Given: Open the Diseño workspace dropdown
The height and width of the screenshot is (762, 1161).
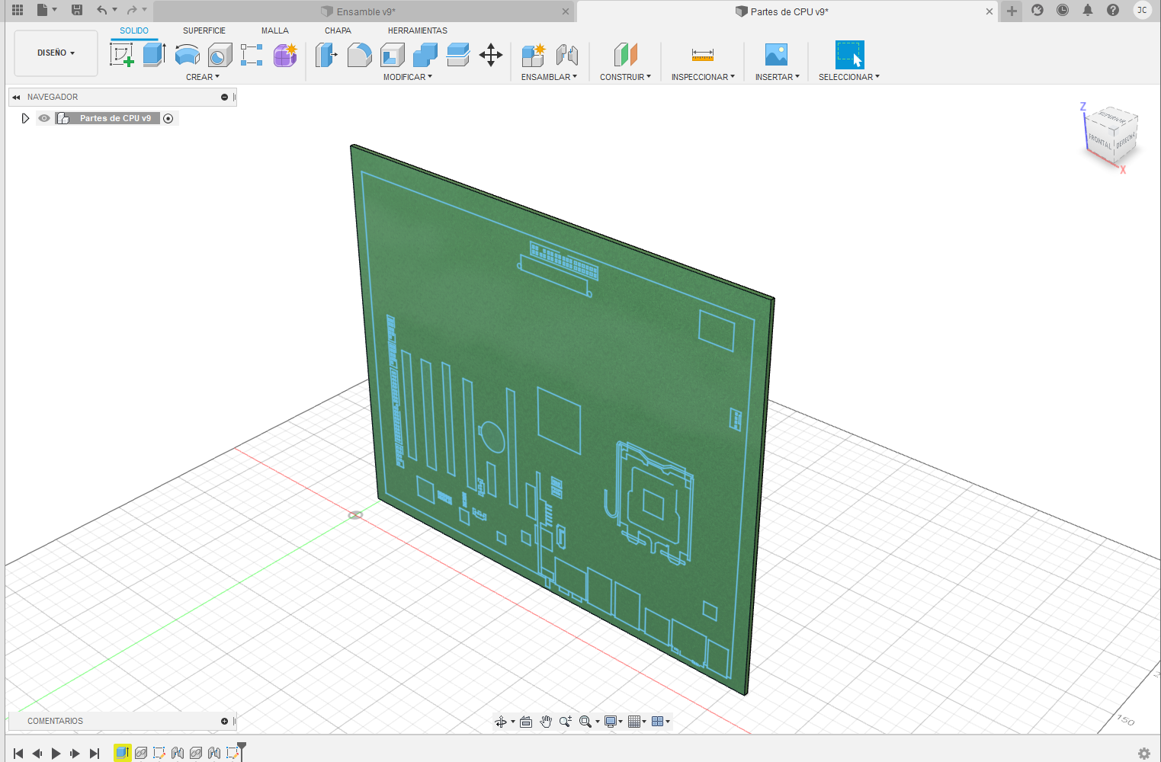Looking at the screenshot, I should pos(56,53).
